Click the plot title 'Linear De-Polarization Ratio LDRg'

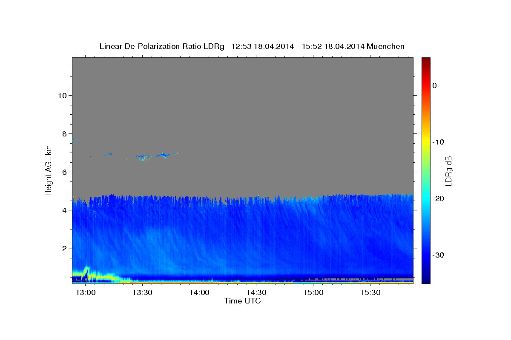(162, 46)
